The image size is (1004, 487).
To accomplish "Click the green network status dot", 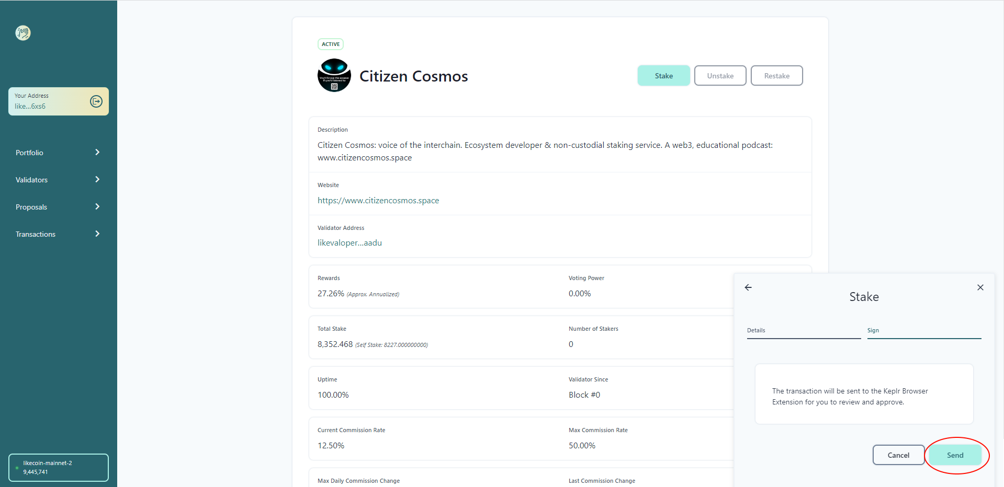I will click(x=17, y=468).
